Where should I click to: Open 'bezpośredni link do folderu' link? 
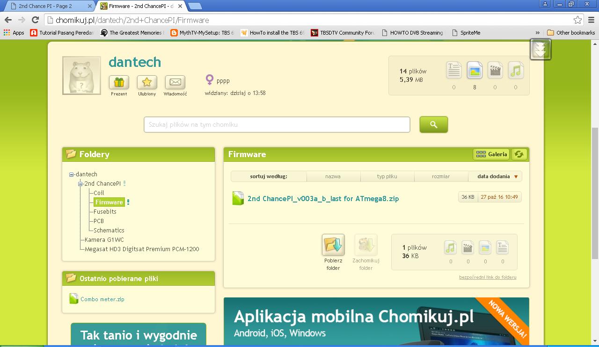(488, 277)
